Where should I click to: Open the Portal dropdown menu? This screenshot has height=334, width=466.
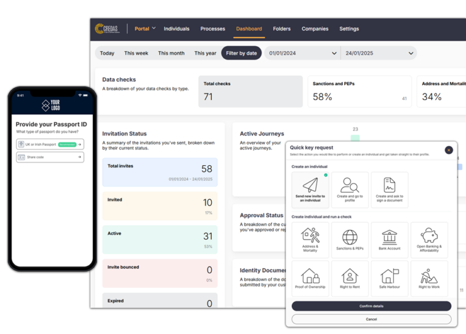pos(145,29)
